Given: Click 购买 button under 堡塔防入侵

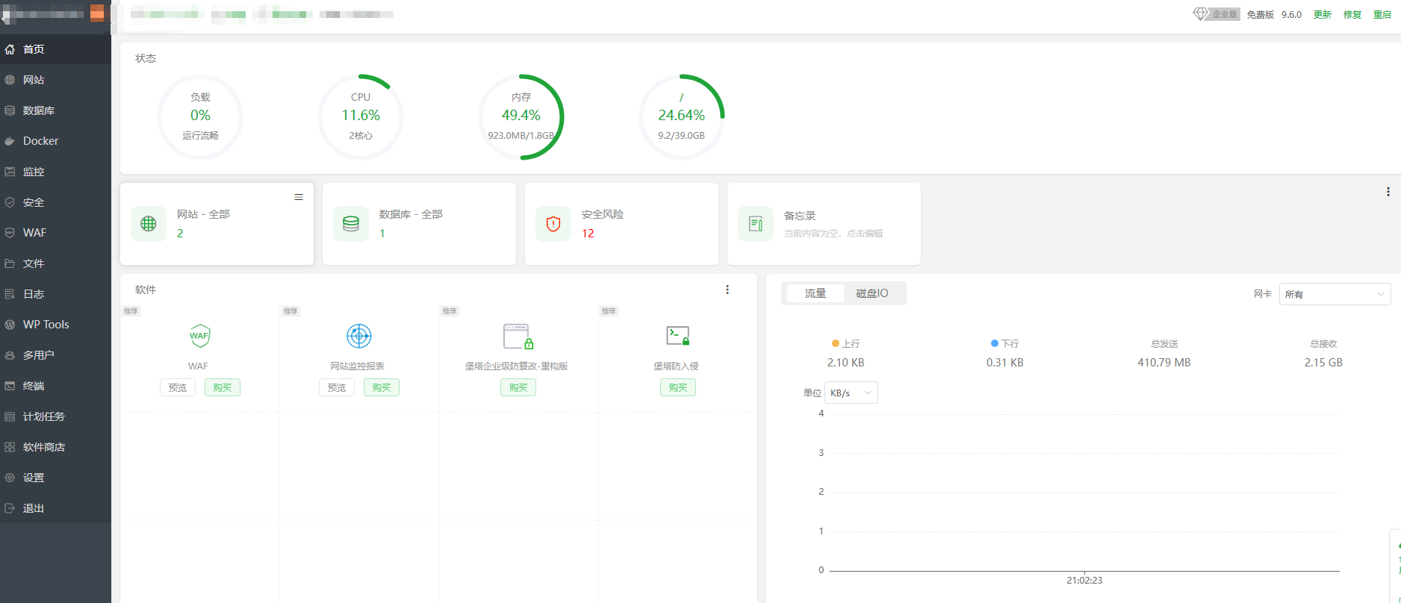Looking at the screenshot, I should [678, 387].
